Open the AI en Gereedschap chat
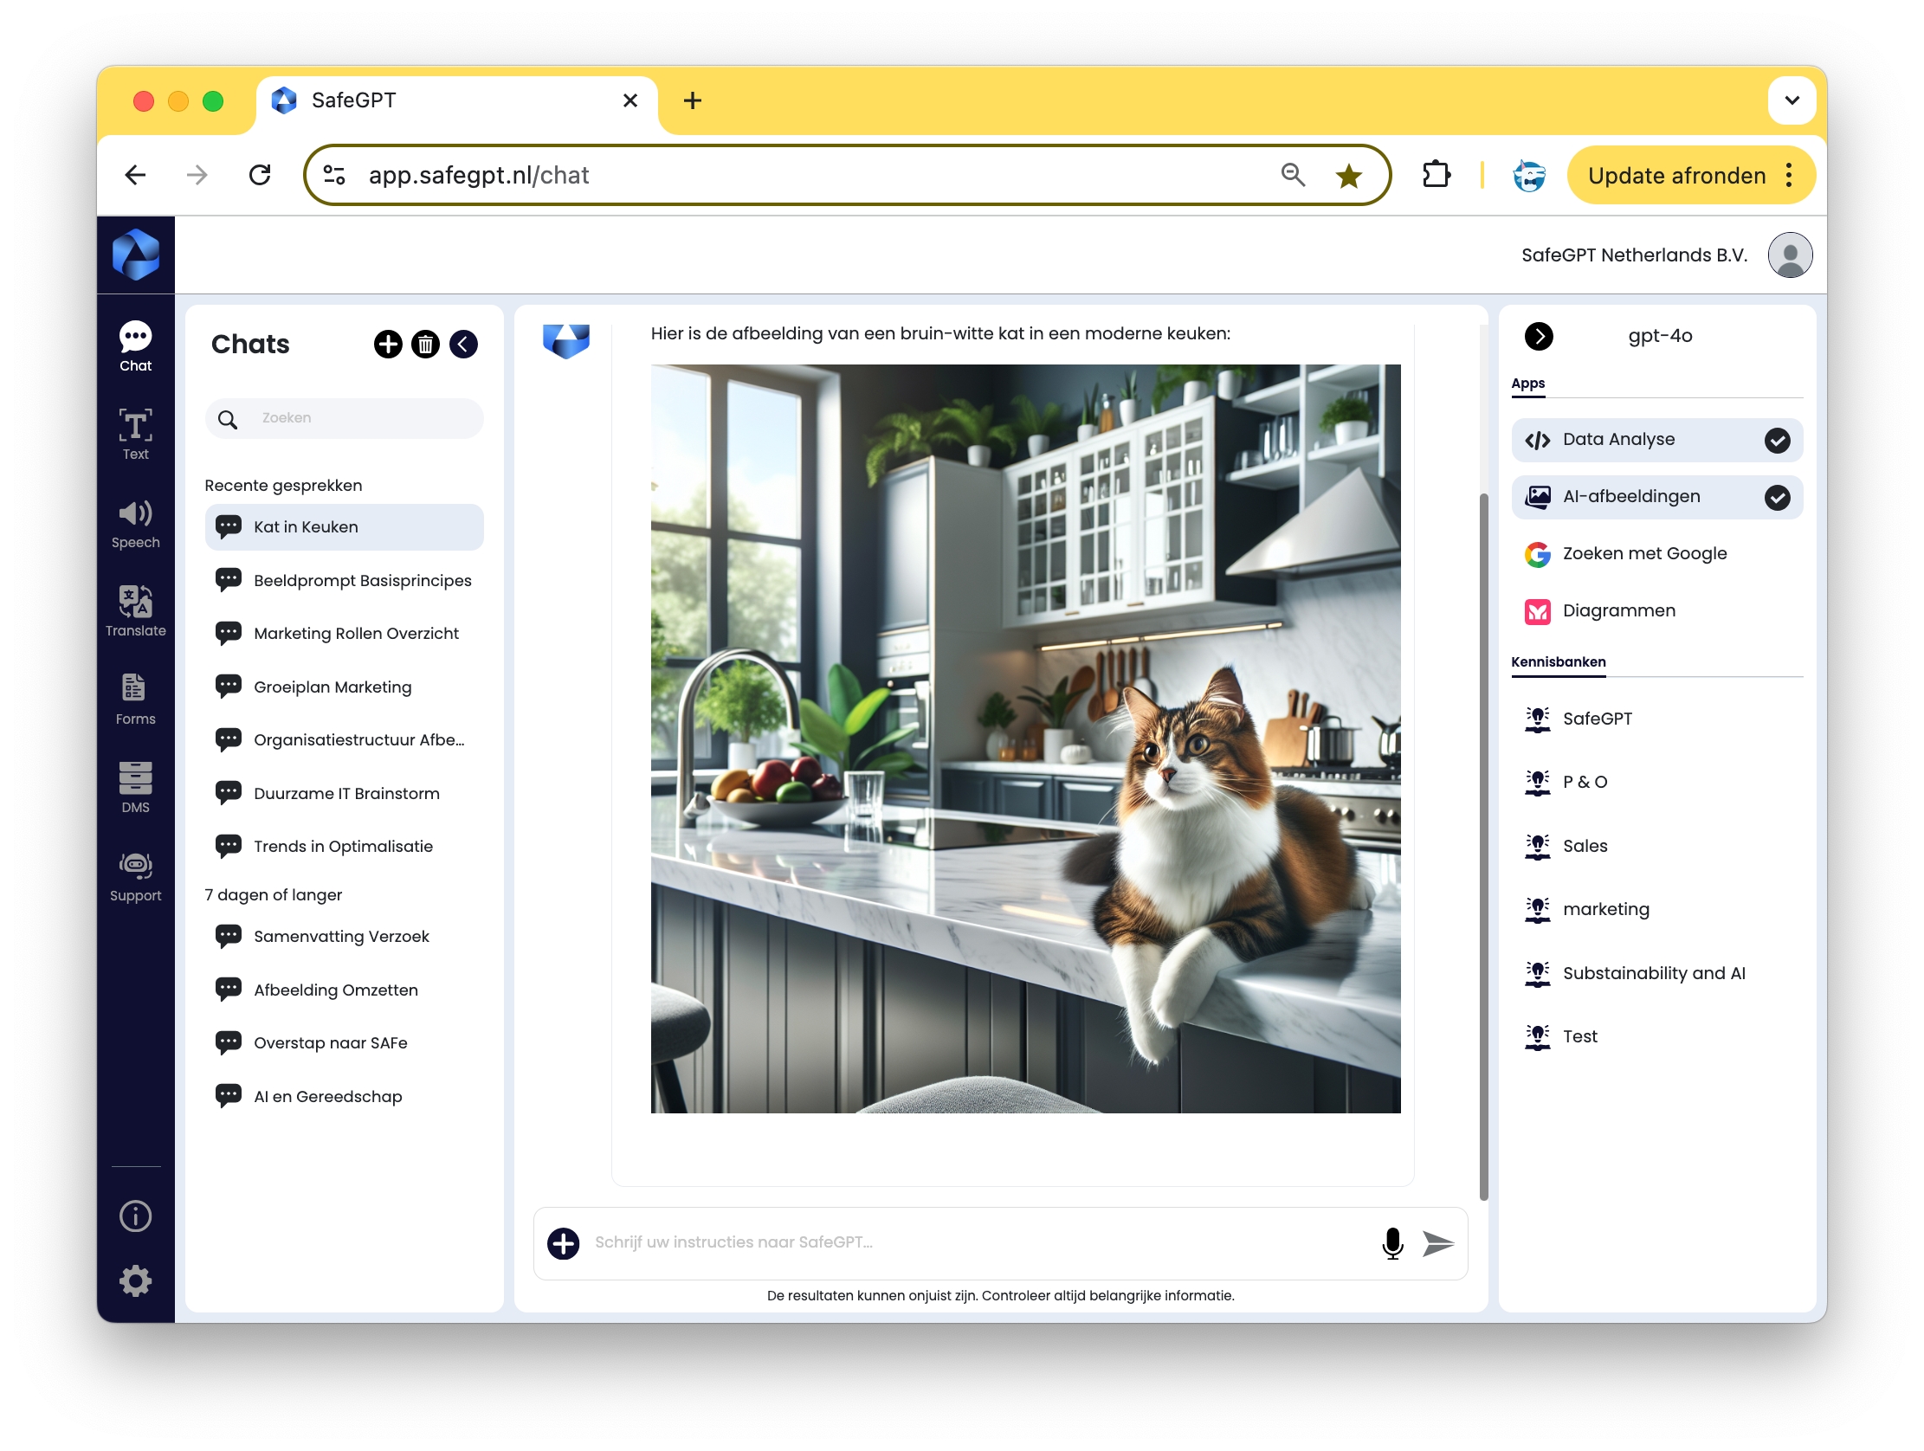This screenshot has height=1451, width=1924. 345,1097
